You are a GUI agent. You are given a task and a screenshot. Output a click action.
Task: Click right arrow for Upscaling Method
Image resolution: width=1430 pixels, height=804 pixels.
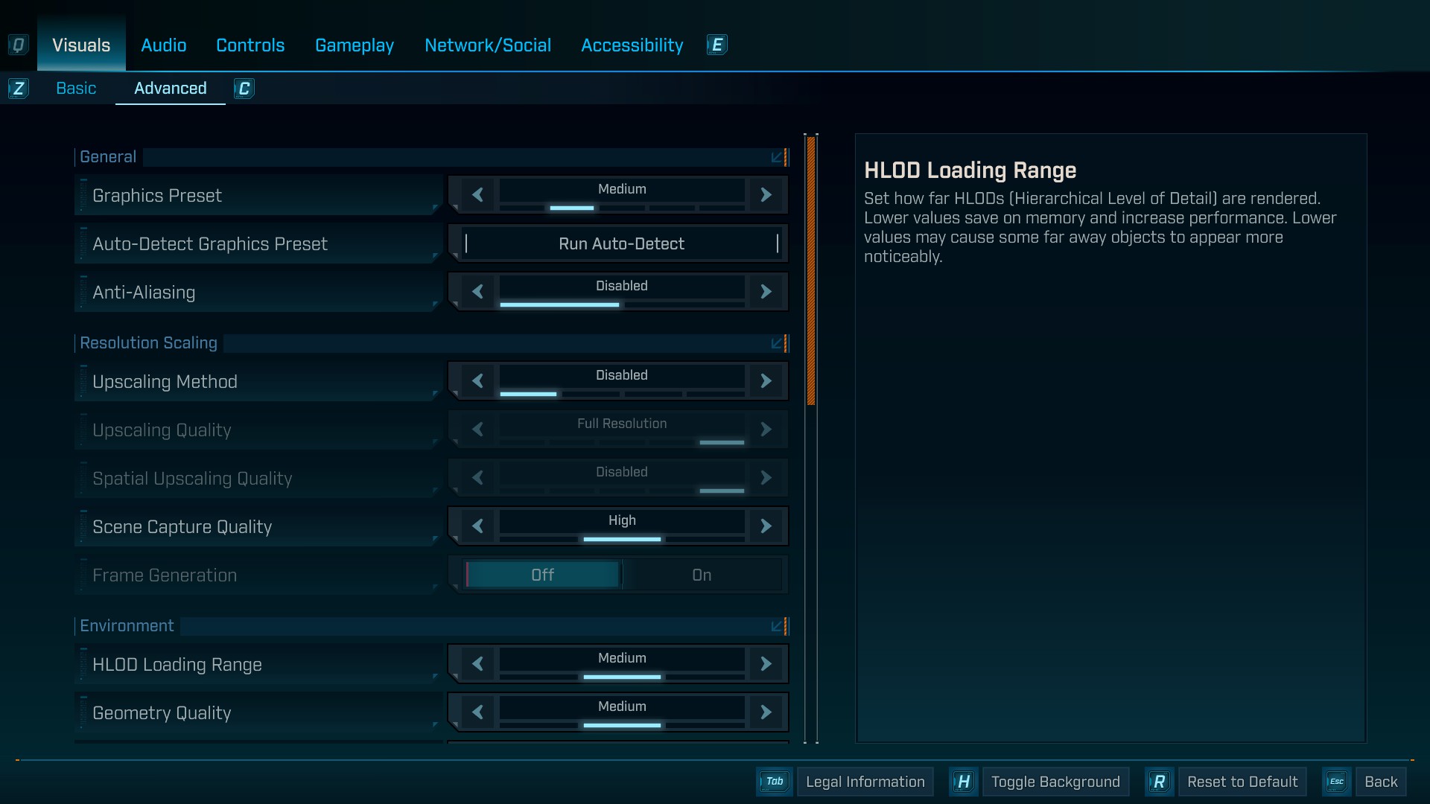766,381
